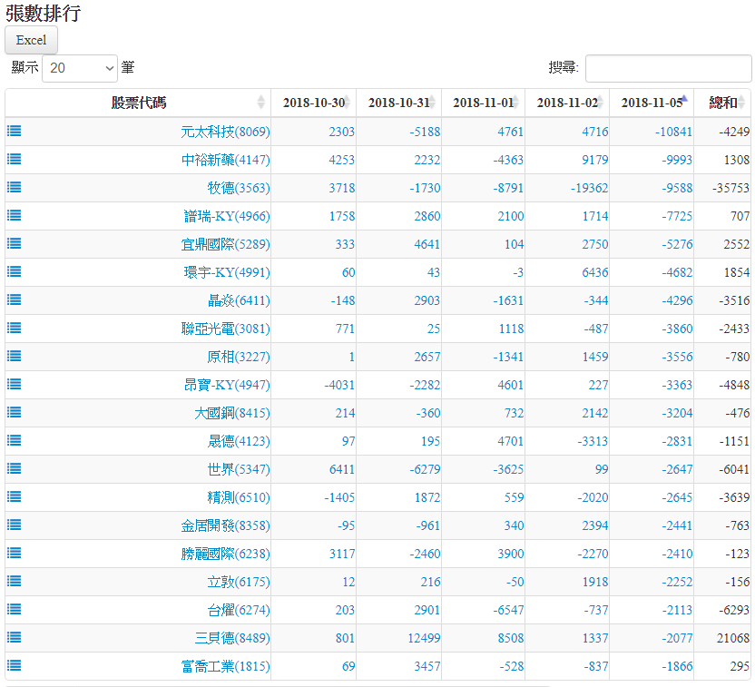Open the rows-per-page dropdown showing 20
Screen dimensions: 755x687
(80, 68)
